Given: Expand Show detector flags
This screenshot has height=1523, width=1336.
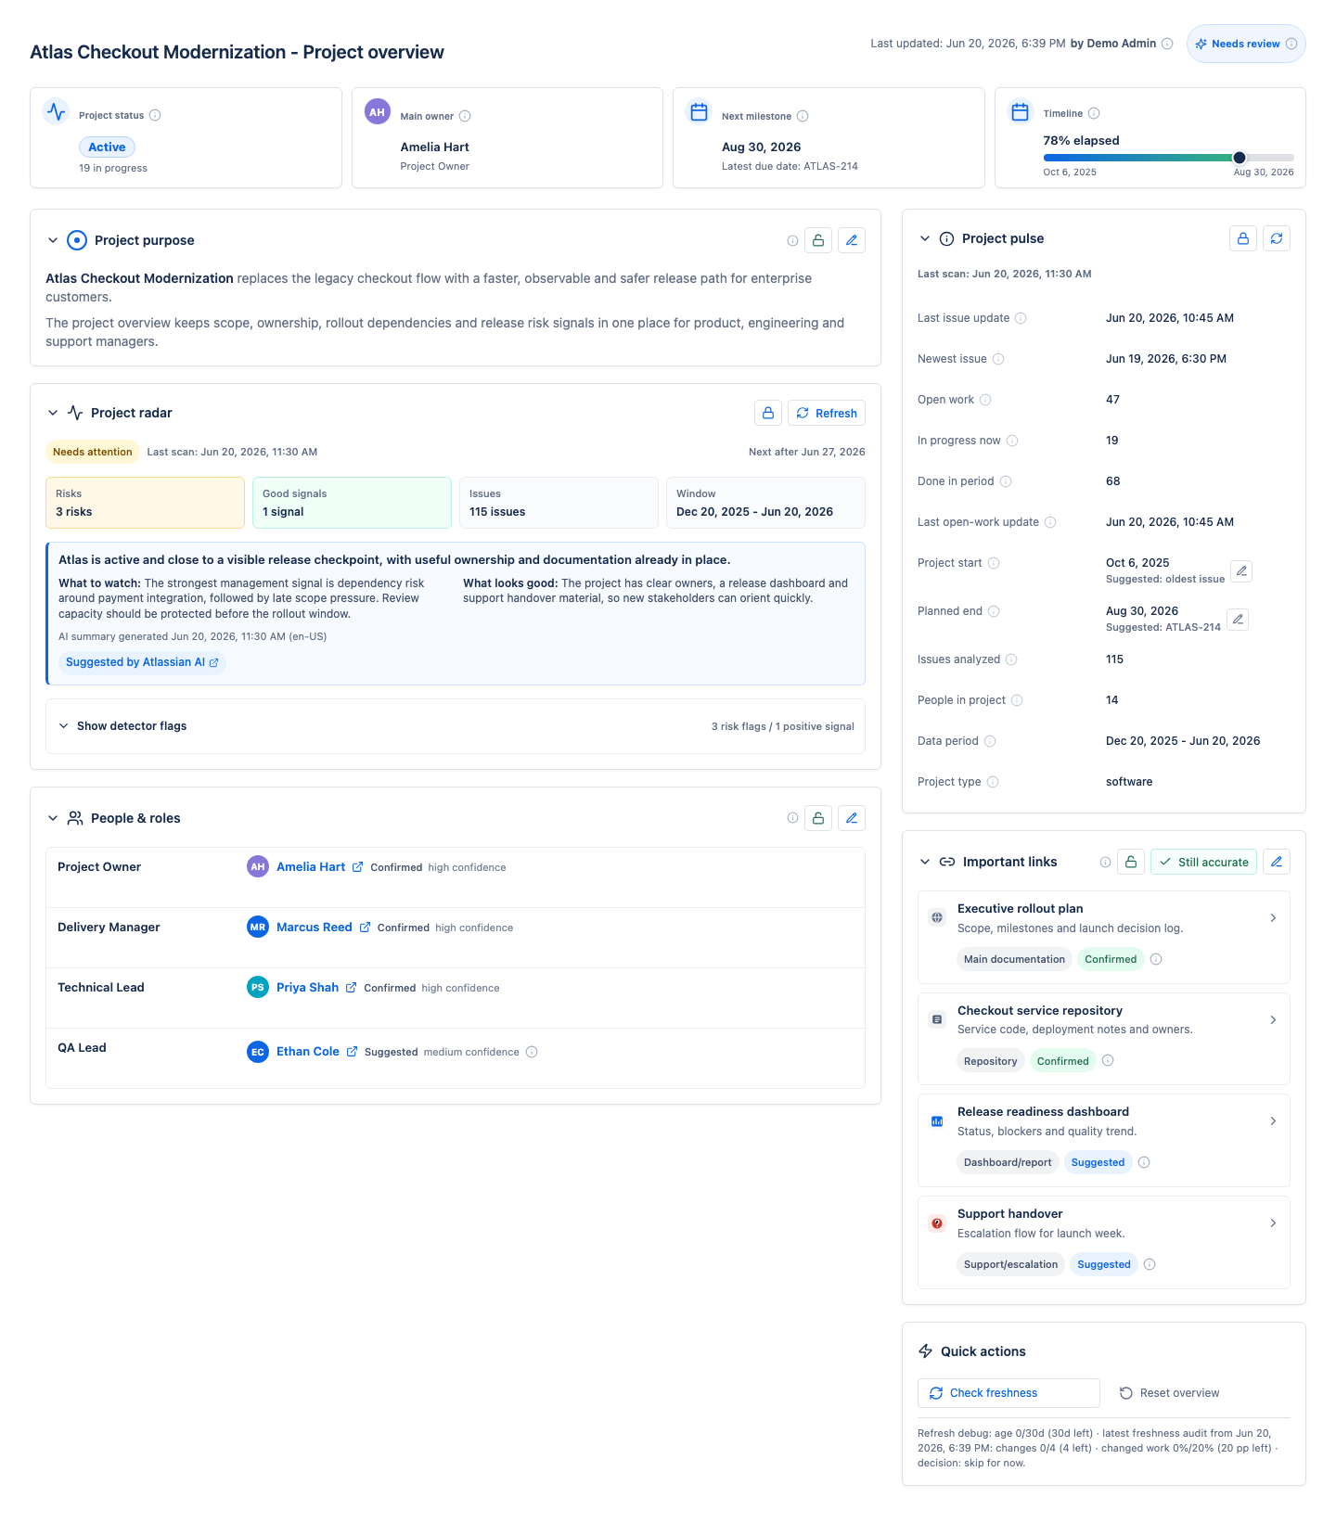Looking at the screenshot, I should [456, 726].
